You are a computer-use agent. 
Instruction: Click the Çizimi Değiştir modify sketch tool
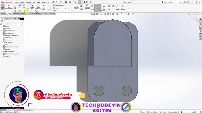[x=122, y=8]
